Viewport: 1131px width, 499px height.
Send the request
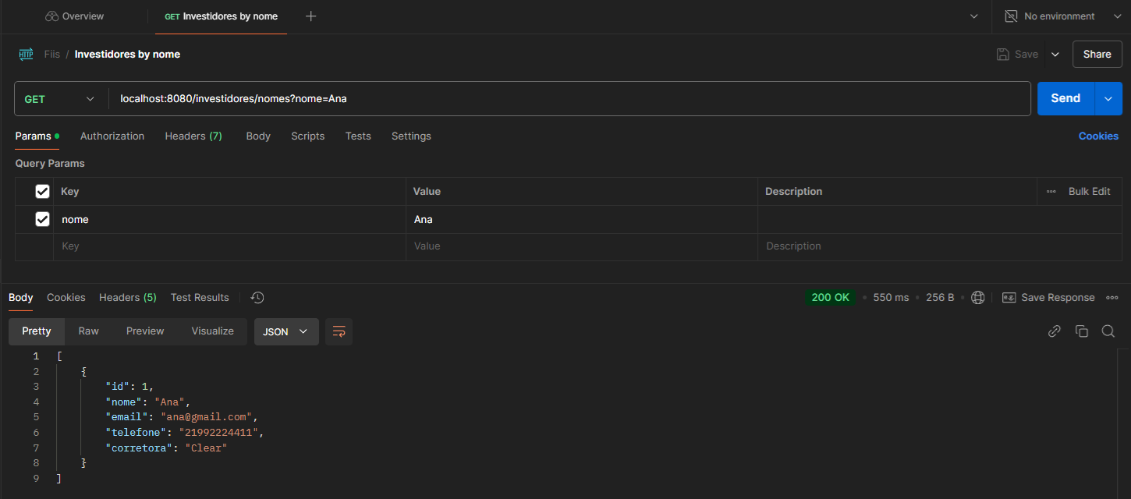pos(1065,98)
